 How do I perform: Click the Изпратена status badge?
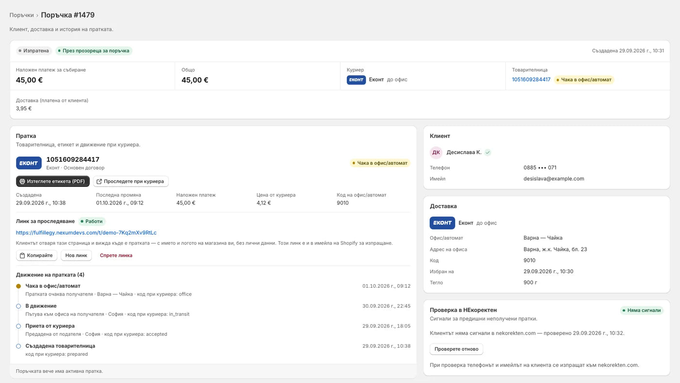[34, 51]
